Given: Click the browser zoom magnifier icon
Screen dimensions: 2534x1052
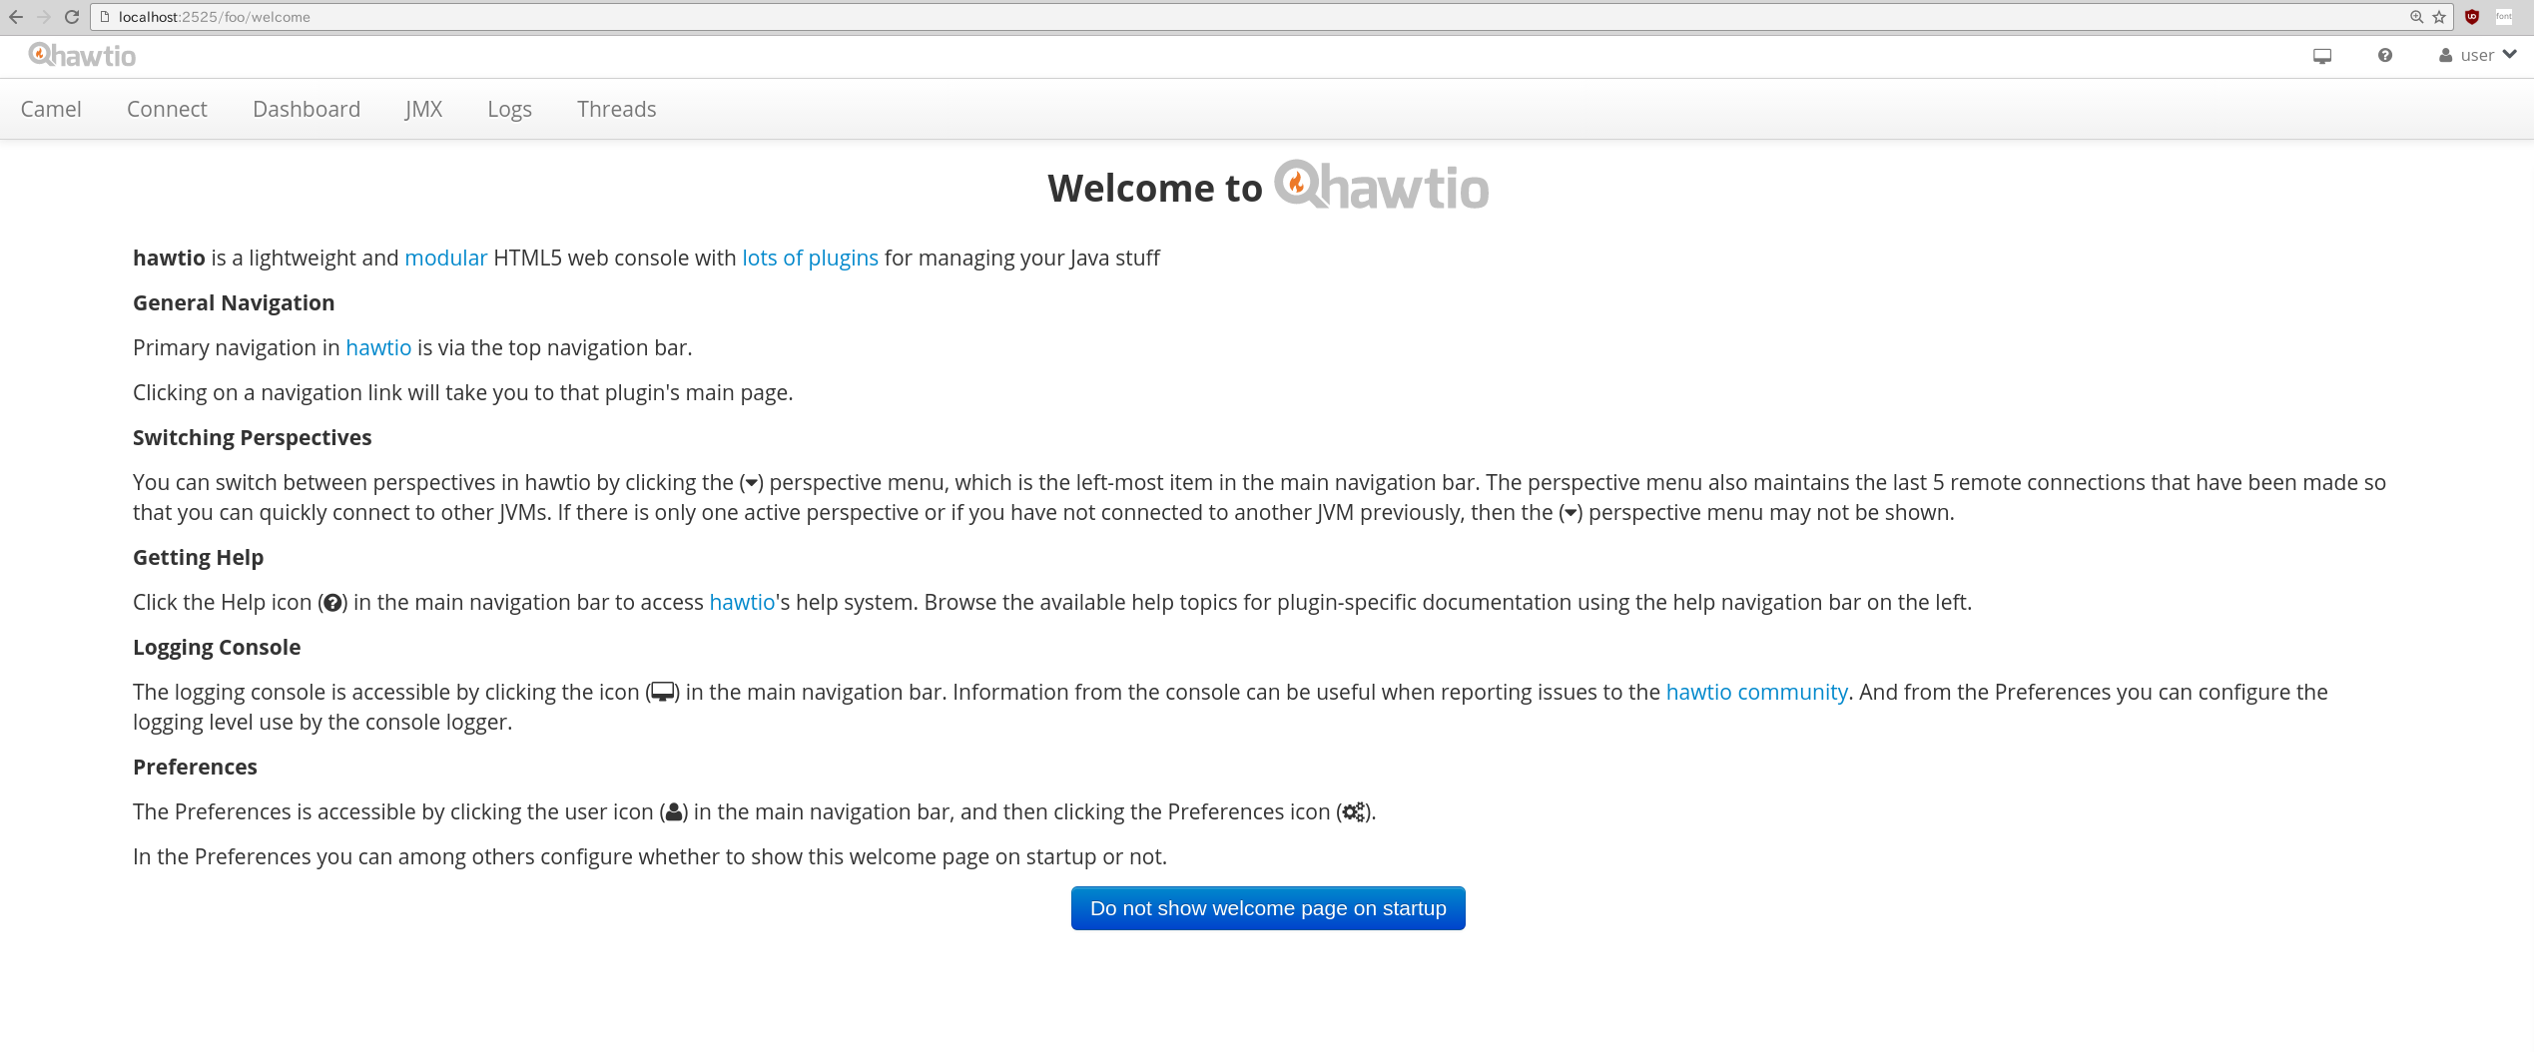Looking at the screenshot, I should pyautogui.click(x=2415, y=17).
